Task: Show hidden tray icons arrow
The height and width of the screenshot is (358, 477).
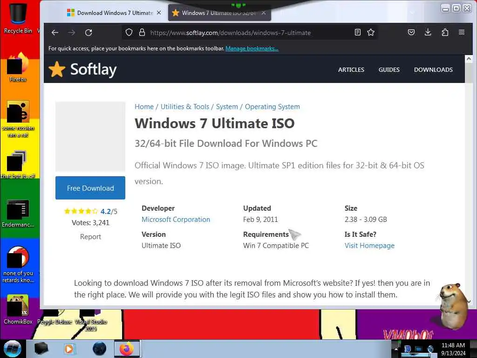Action: click(x=396, y=349)
